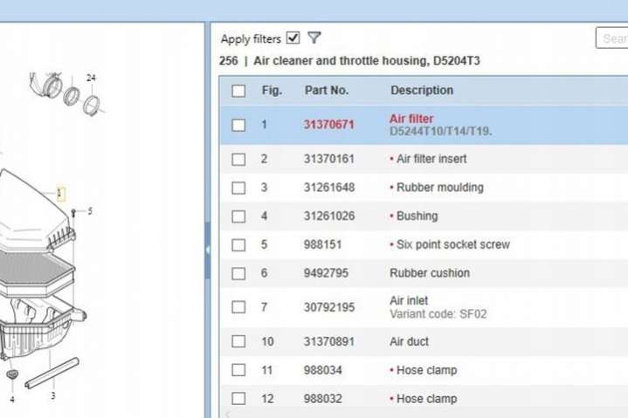Click the air filter housing lid drawing

coord(31,207)
